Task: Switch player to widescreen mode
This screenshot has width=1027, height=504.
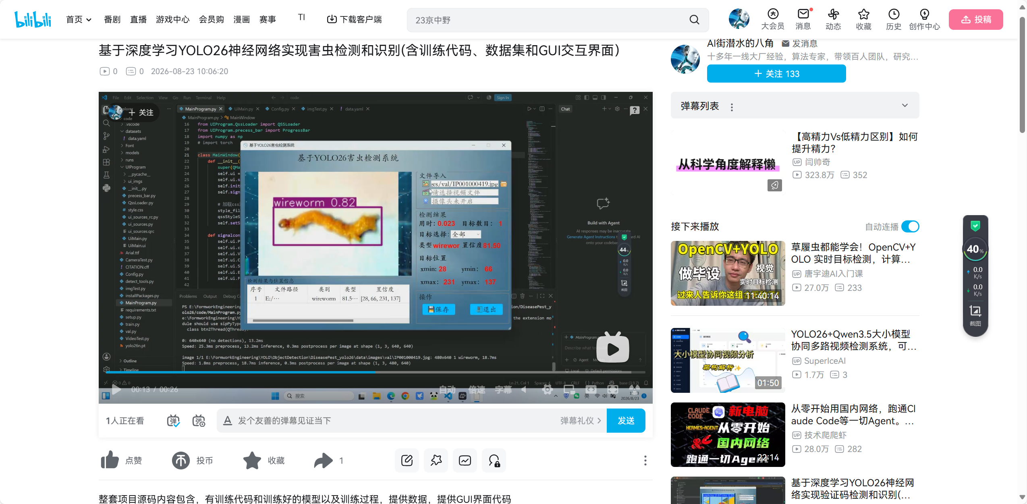Action: click(591, 390)
